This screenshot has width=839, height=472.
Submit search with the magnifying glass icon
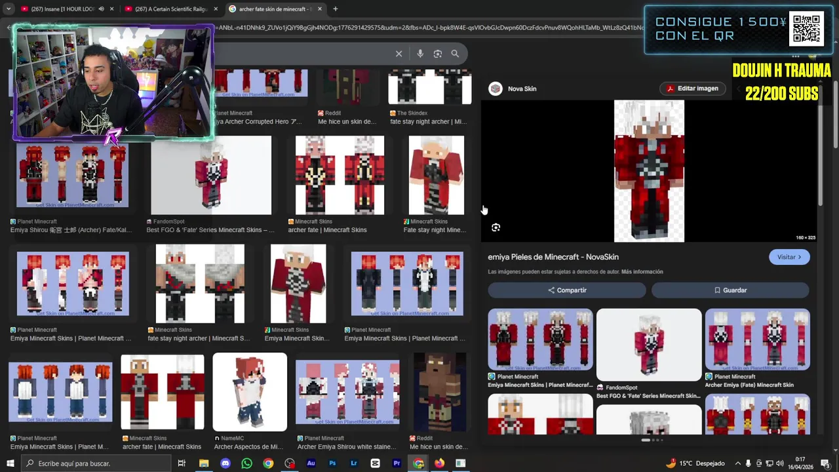[455, 54]
